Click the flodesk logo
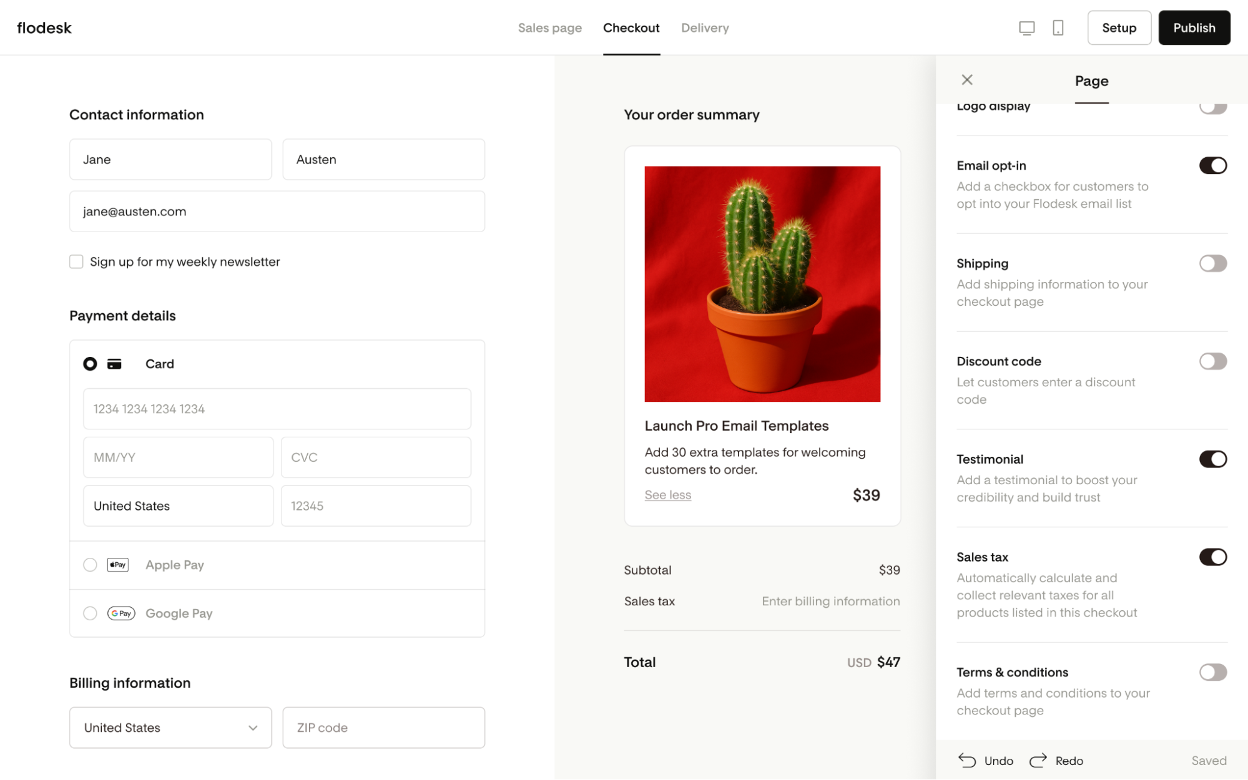The width and height of the screenshot is (1248, 780). coord(44,28)
